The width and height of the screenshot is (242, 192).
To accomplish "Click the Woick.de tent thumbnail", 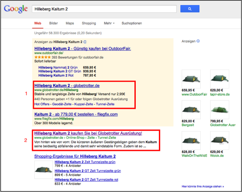I will (x=219, y=141).
